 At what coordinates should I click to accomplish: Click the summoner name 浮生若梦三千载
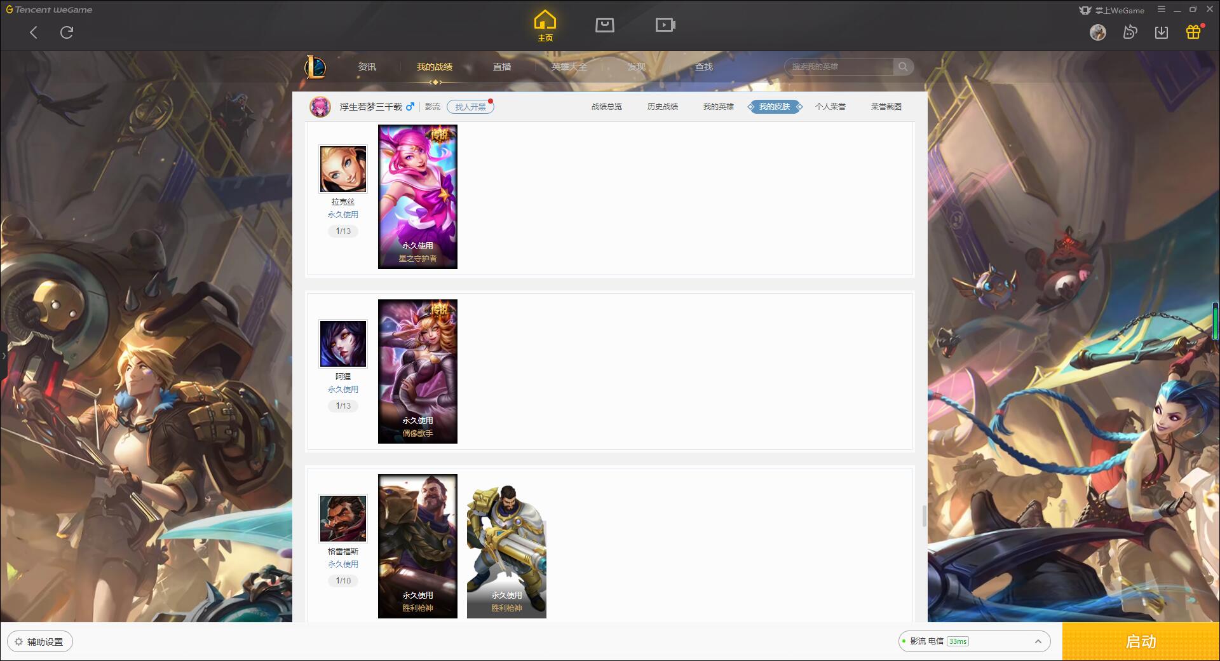(371, 107)
